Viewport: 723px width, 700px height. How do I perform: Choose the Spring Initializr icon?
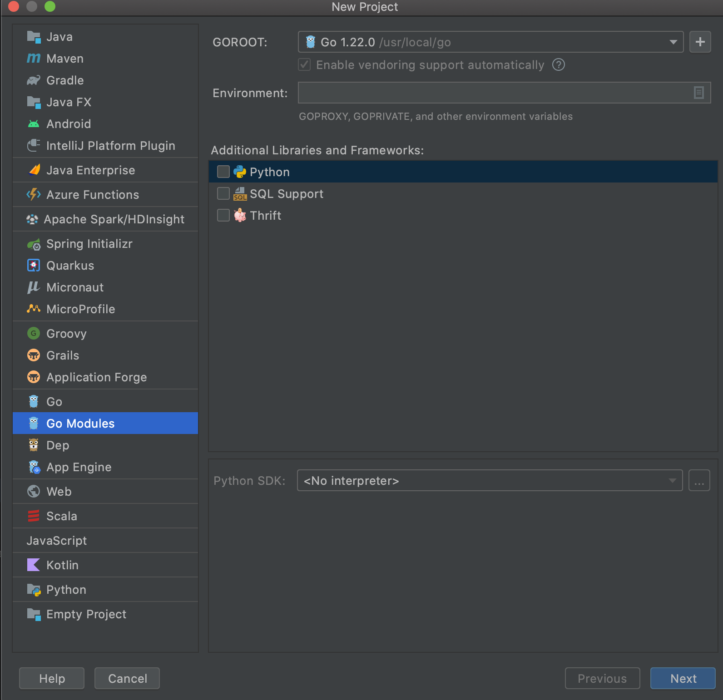pos(34,244)
